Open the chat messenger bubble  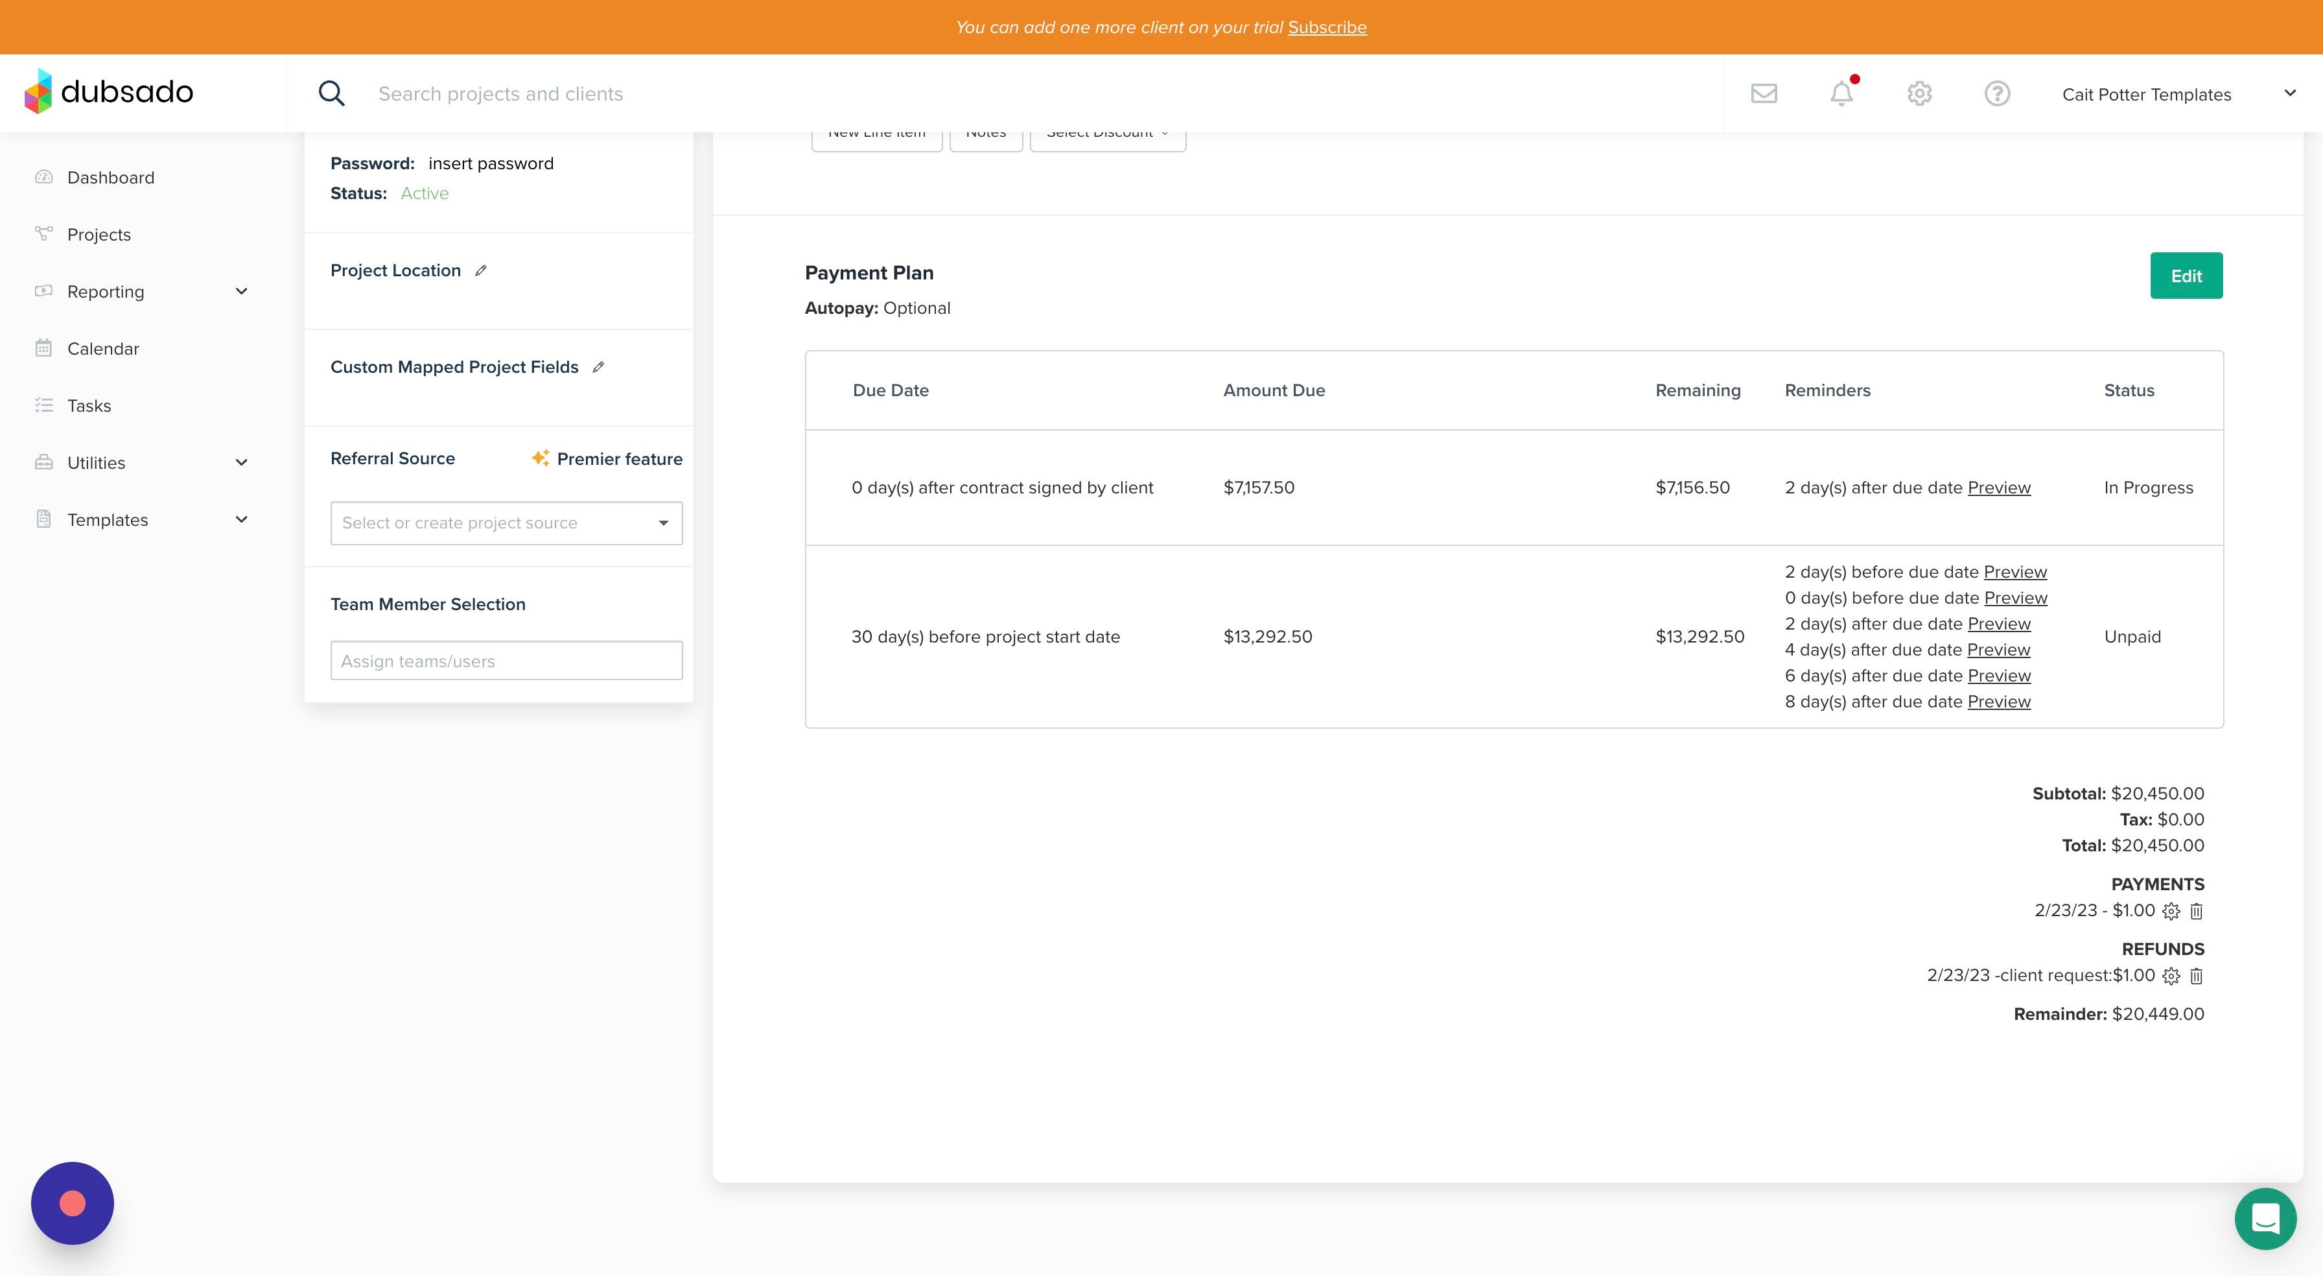[2265, 1218]
